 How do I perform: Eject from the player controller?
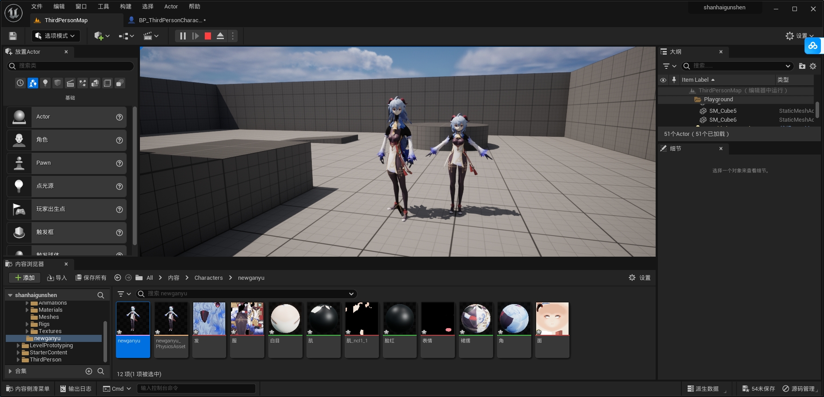point(220,36)
